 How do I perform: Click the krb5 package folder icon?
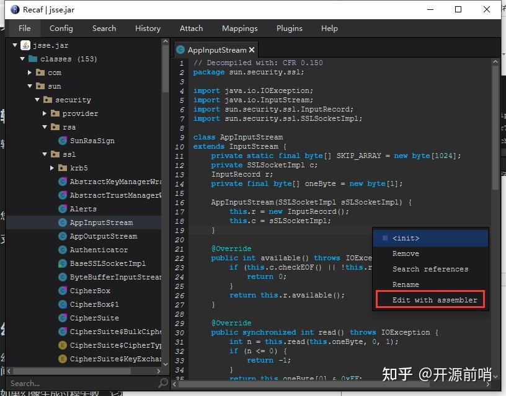point(62,168)
